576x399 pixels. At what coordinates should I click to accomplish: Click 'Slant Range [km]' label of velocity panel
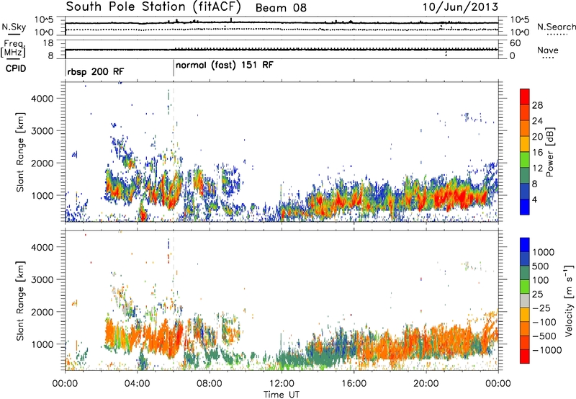coord(20,300)
